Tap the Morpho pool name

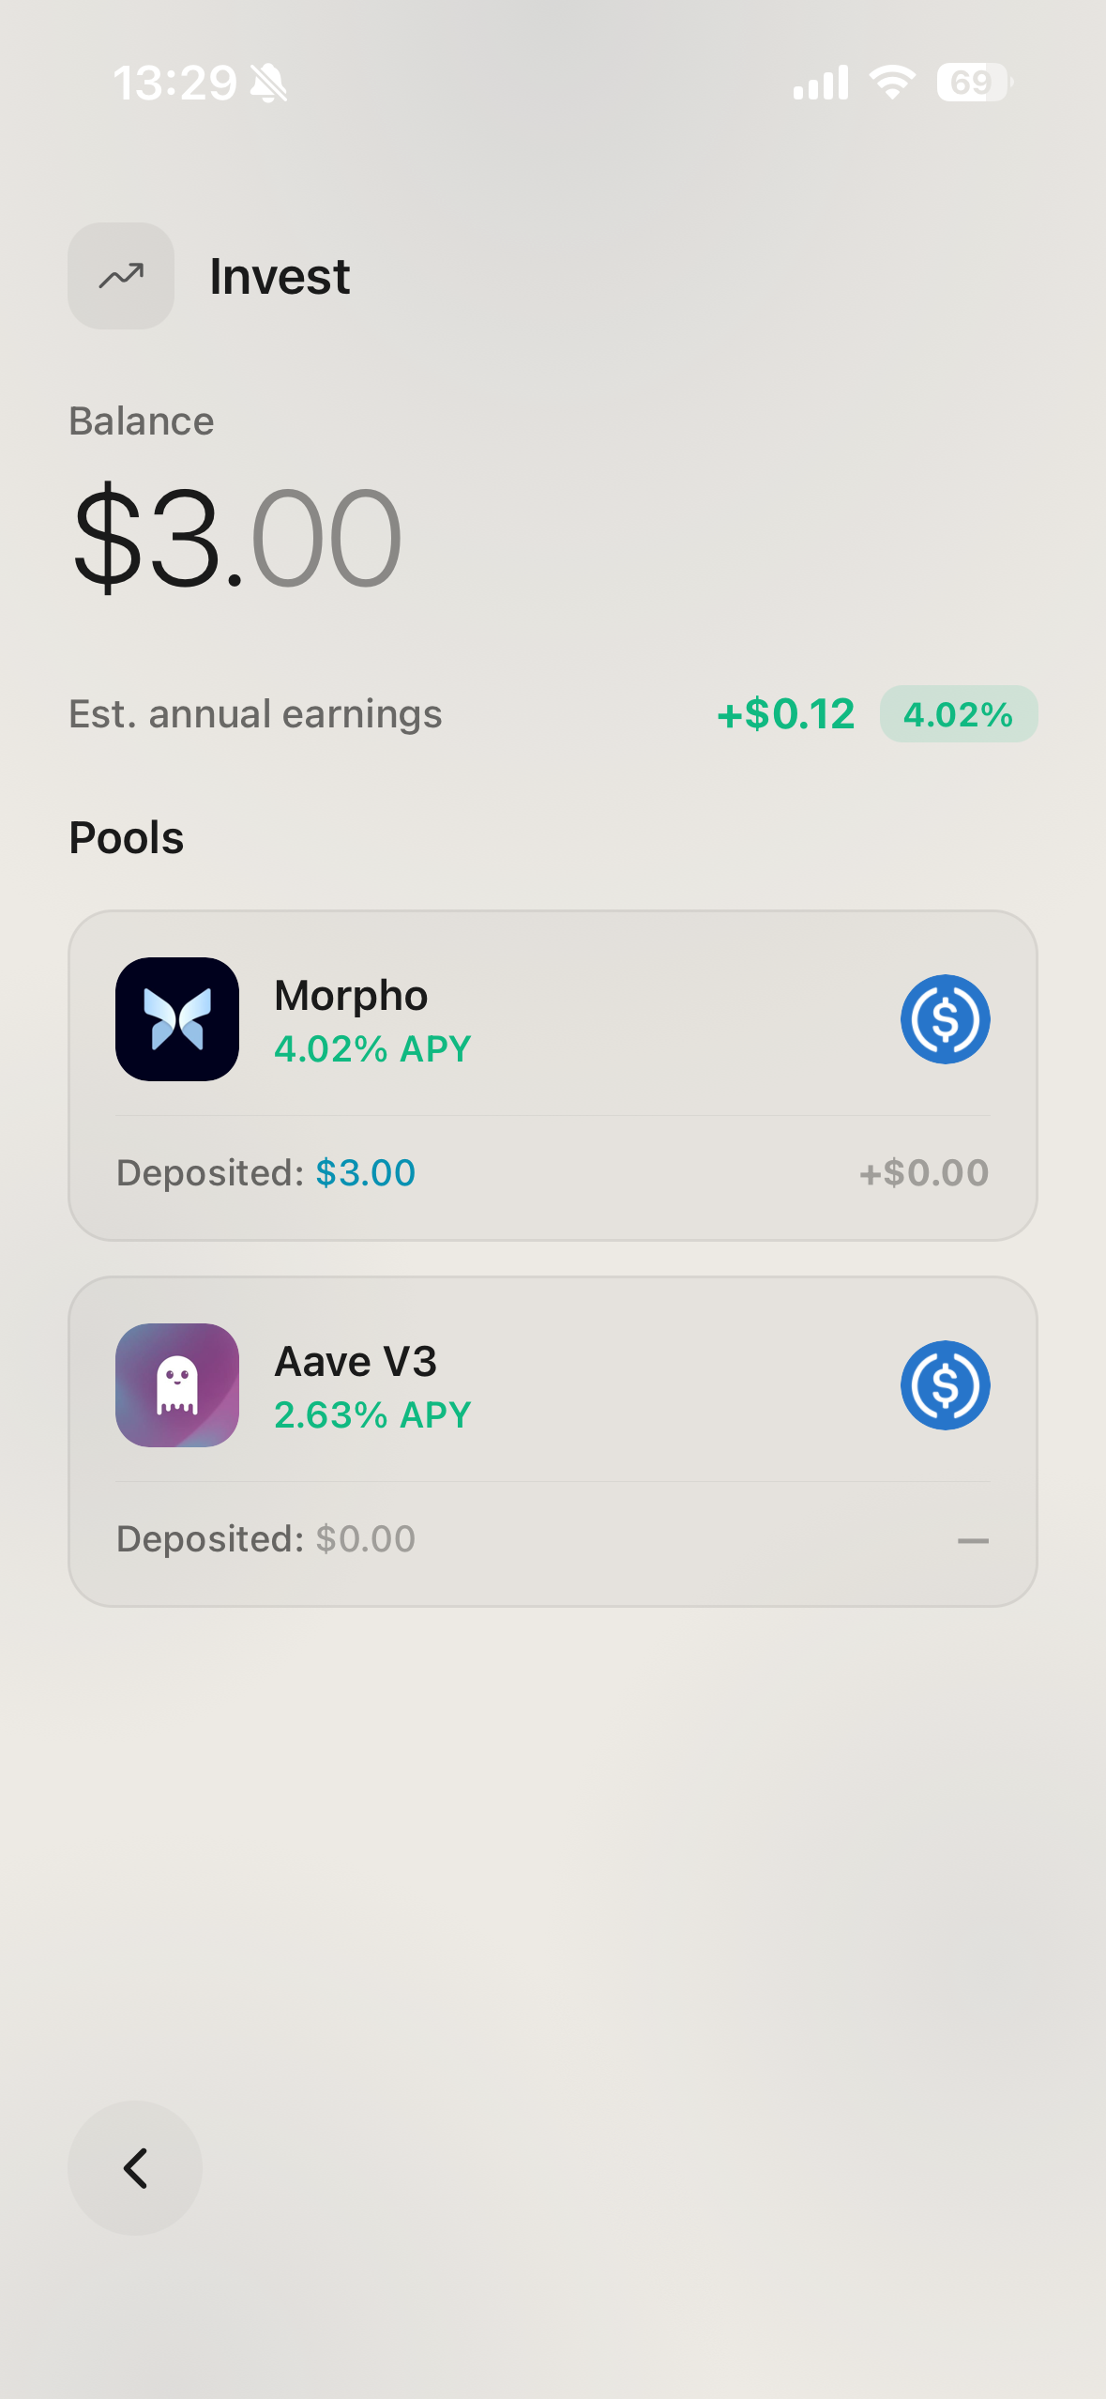(x=351, y=995)
